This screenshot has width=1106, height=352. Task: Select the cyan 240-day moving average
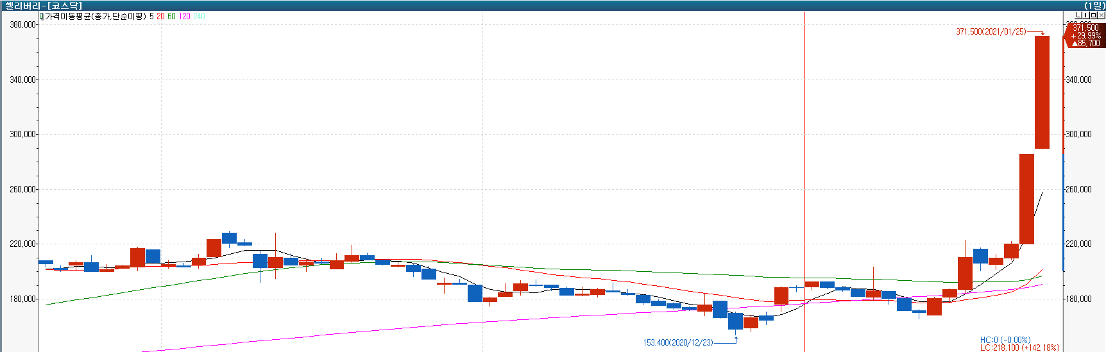(199, 16)
